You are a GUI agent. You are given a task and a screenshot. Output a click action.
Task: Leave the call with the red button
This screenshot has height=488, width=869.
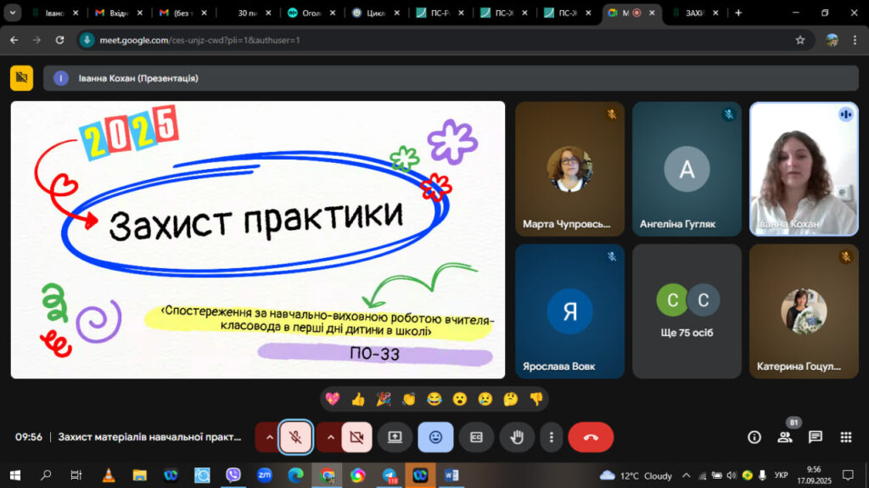(591, 437)
